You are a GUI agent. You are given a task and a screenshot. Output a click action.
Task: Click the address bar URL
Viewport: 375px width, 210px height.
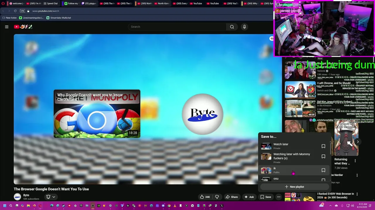[46, 11]
